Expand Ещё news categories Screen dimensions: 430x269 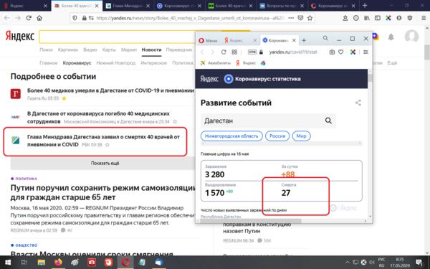(x=392, y=63)
